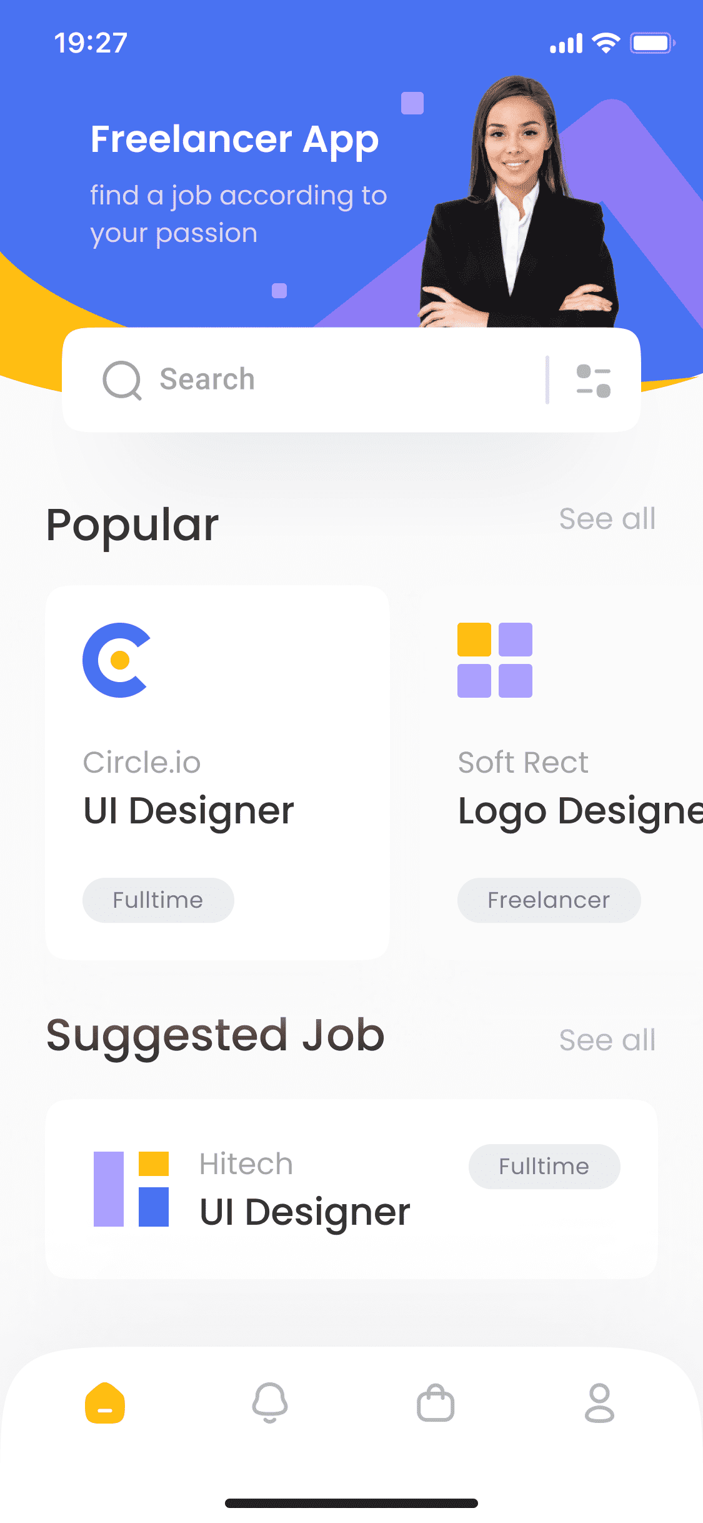Screen dimensions: 703x1523
Task: Open the profile person tab
Action: click(x=599, y=1403)
